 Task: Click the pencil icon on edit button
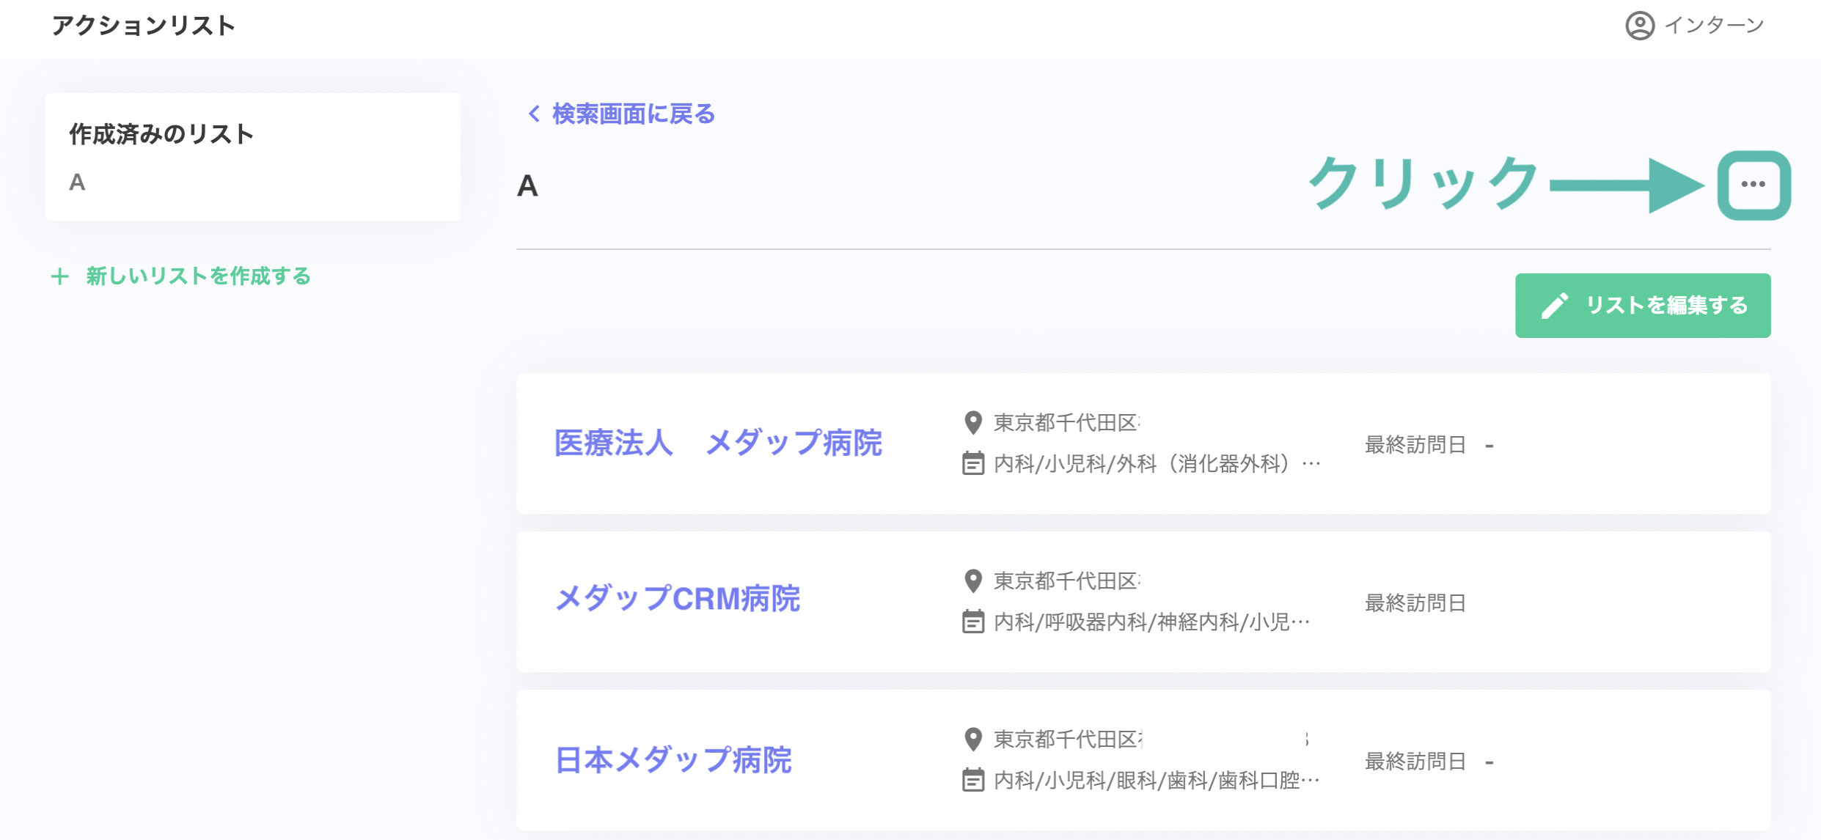tap(1555, 306)
